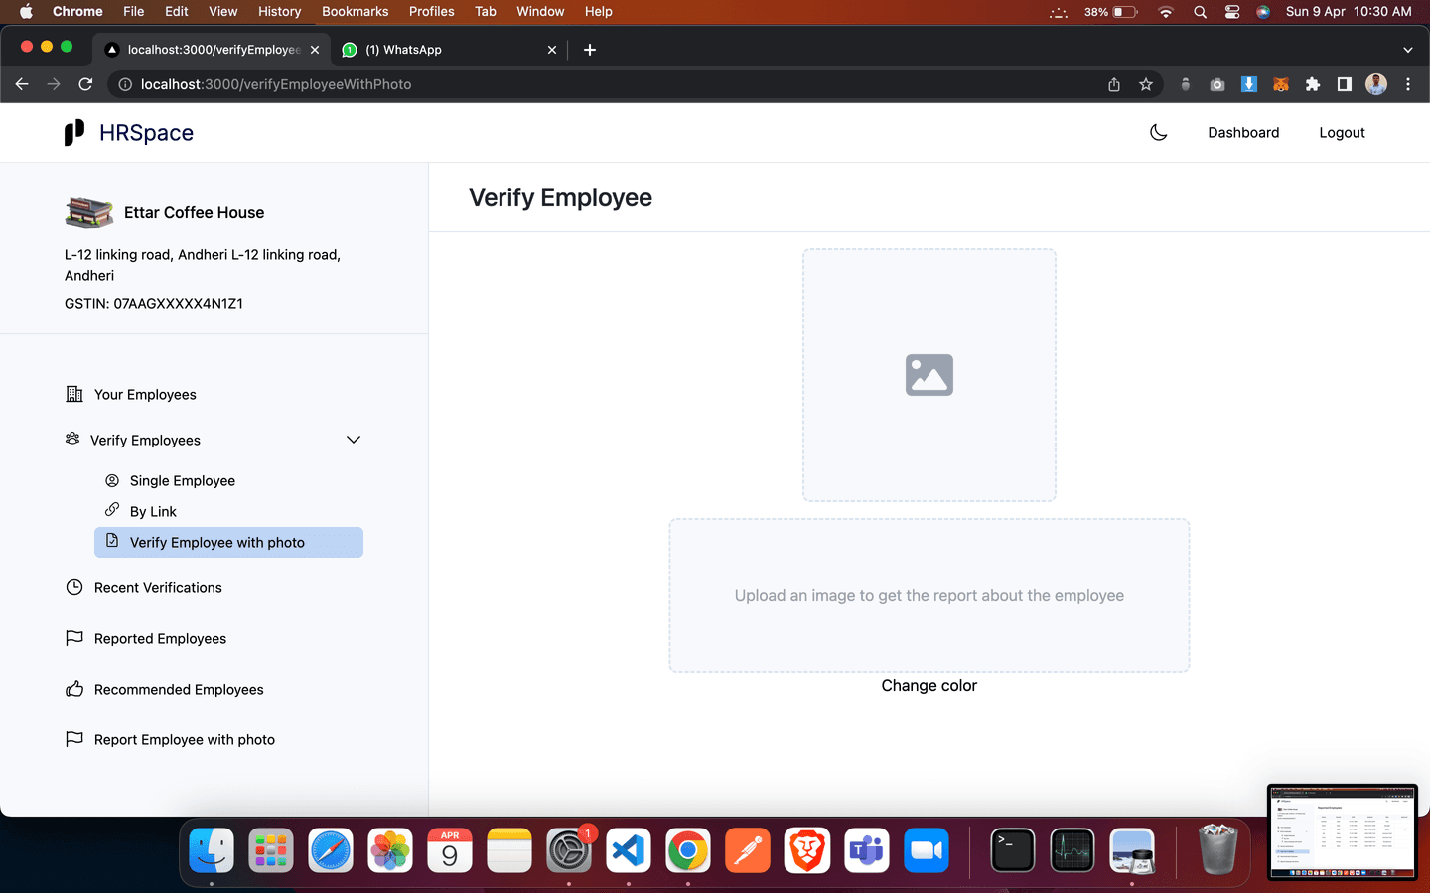Click the Reported Employees flag icon
Image resolution: width=1430 pixels, height=893 pixels.
click(x=74, y=638)
